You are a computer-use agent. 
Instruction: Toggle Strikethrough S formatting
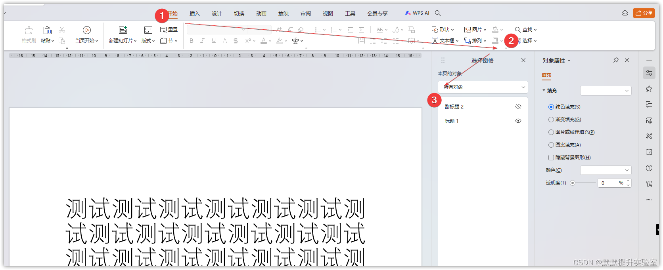click(x=236, y=41)
